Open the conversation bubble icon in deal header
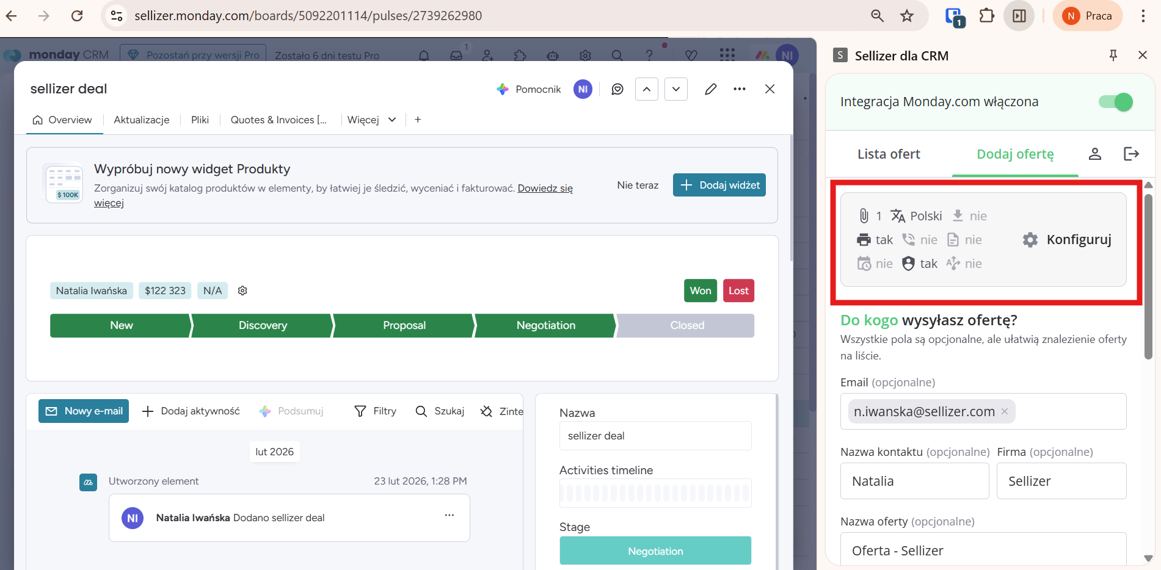This screenshot has width=1161, height=570. coord(617,89)
